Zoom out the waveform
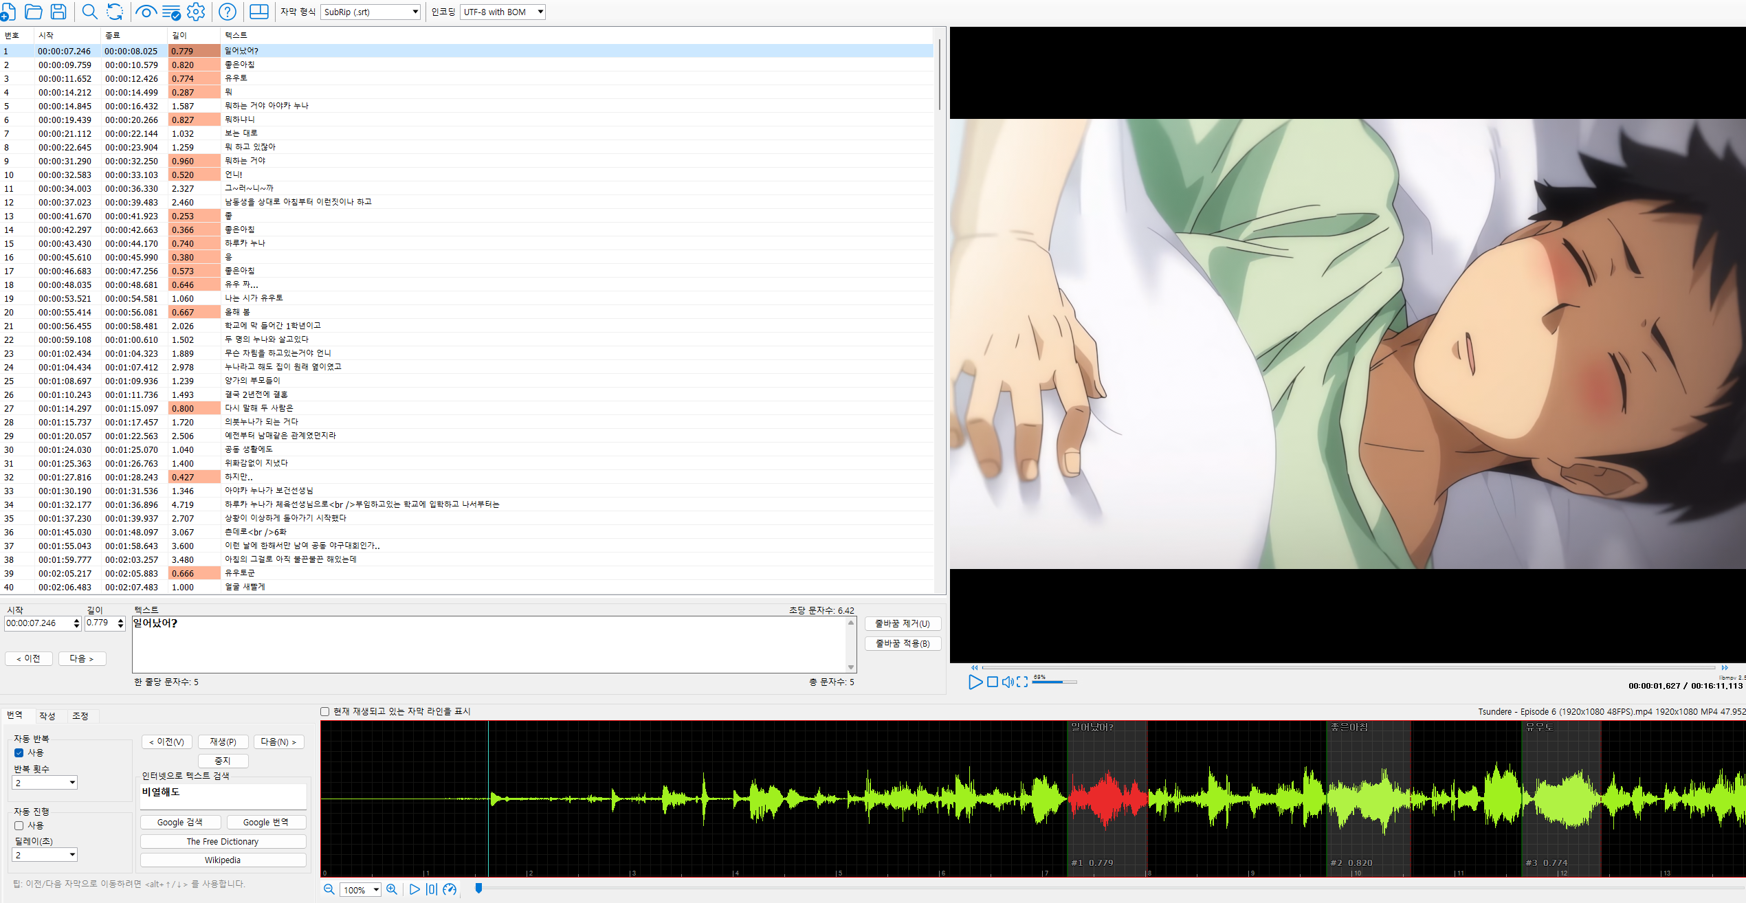The height and width of the screenshot is (903, 1746). 329,889
